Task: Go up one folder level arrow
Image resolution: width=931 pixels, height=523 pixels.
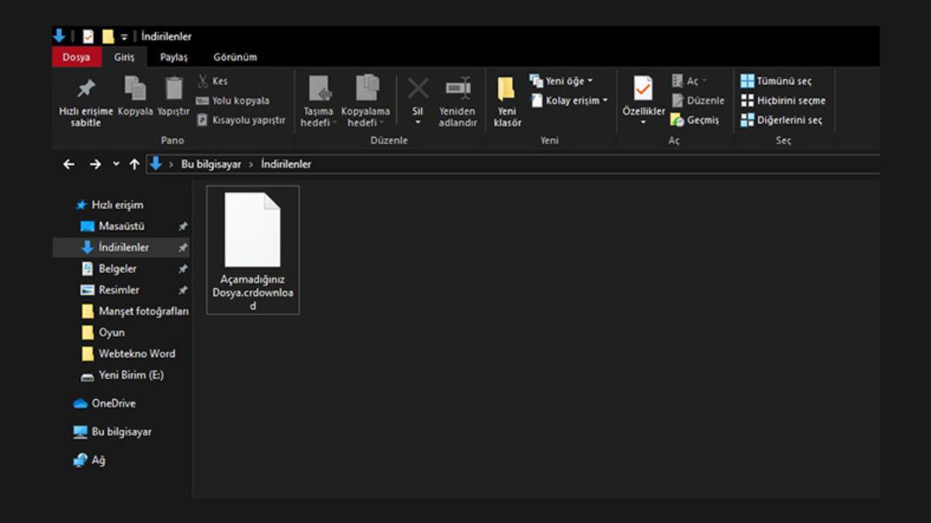Action: tap(134, 164)
